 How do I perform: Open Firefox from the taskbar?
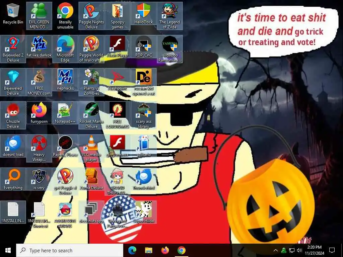165,250
